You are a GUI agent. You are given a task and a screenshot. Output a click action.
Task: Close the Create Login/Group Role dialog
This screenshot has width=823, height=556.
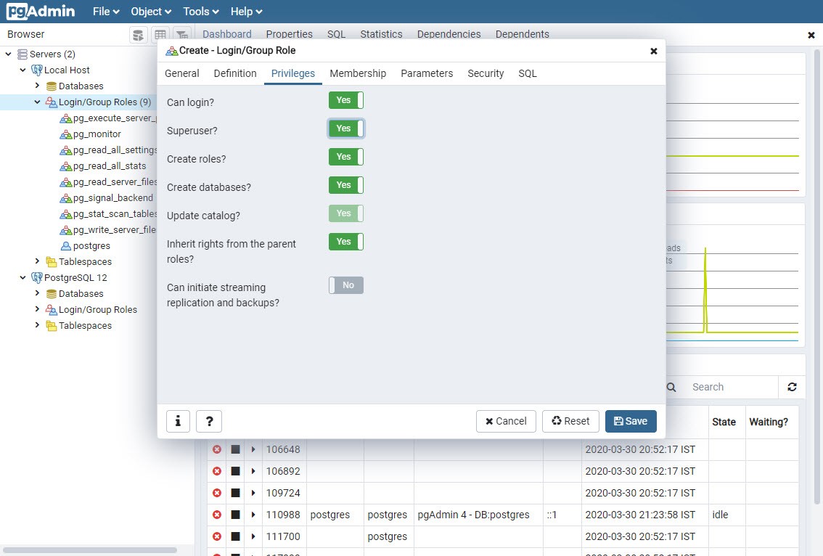tap(653, 51)
